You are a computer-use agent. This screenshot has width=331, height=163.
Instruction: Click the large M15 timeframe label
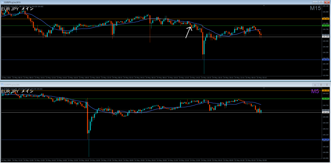pos(315,8)
